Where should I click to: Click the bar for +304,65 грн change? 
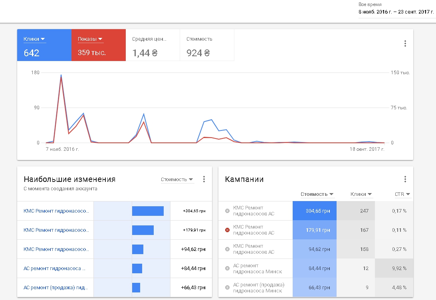148,211
